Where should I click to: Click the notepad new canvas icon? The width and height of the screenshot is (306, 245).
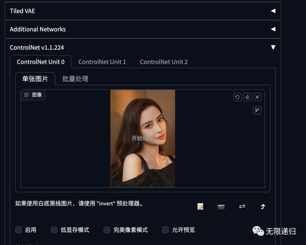click(x=200, y=206)
